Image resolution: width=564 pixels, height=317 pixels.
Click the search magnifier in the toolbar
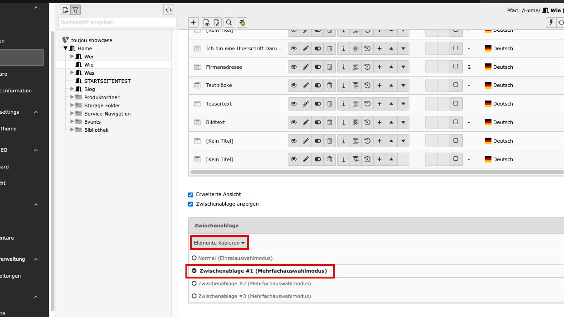tap(229, 23)
